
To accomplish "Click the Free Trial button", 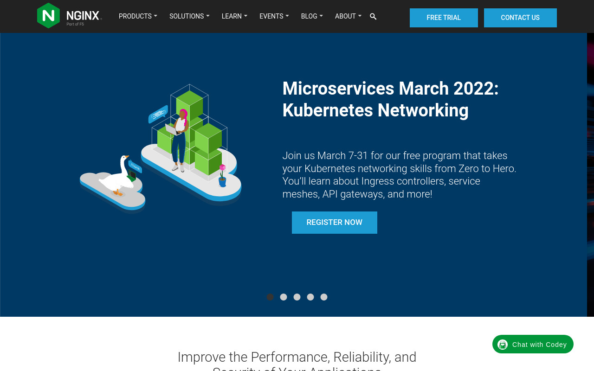I will click(444, 18).
